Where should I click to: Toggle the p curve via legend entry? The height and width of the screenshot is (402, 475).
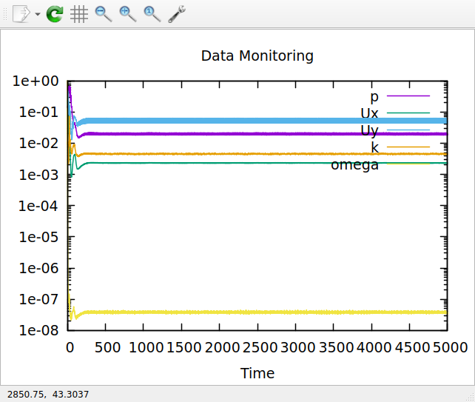pos(374,96)
